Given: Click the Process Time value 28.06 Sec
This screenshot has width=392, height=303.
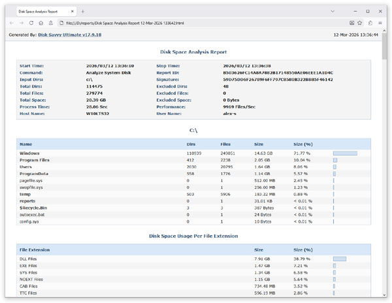Looking at the screenshot, I should 97,107.
